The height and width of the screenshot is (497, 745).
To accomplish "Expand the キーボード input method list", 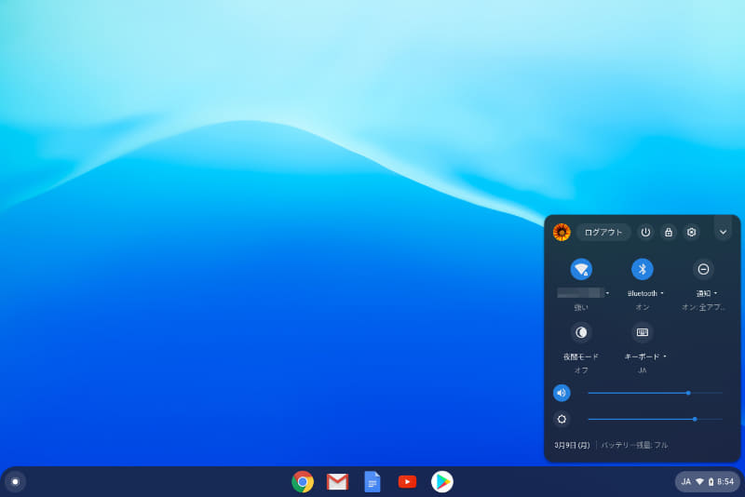I will [x=665, y=356].
